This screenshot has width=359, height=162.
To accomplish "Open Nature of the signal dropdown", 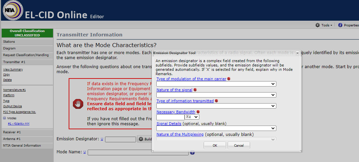I will (x=216, y=95).
